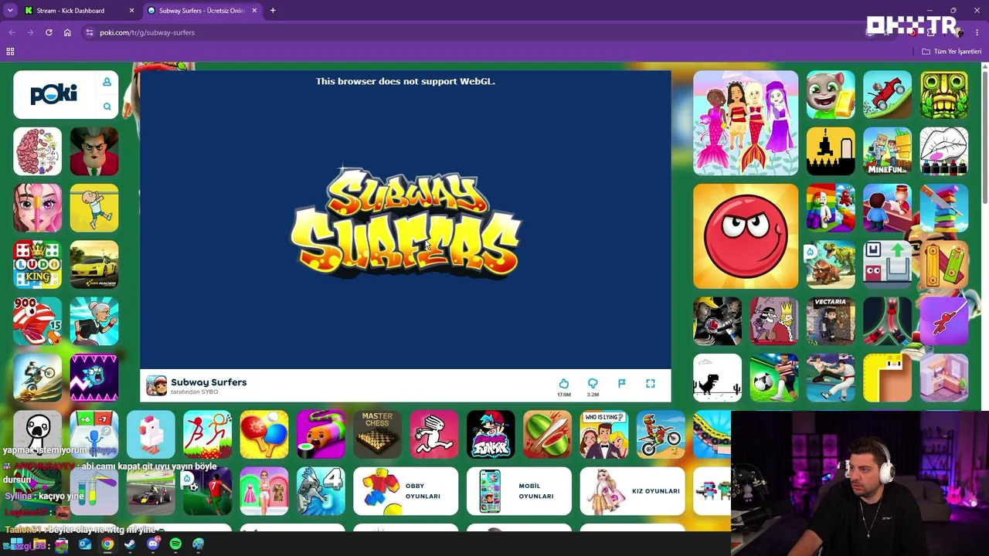Open the Temple Run mask game thumbnail
Image resolution: width=989 pixels, height=556 pixels.
coord(944,94)
